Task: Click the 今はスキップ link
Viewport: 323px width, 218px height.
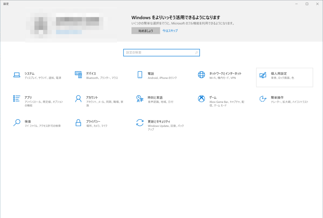Action: [x=170, y=31]
